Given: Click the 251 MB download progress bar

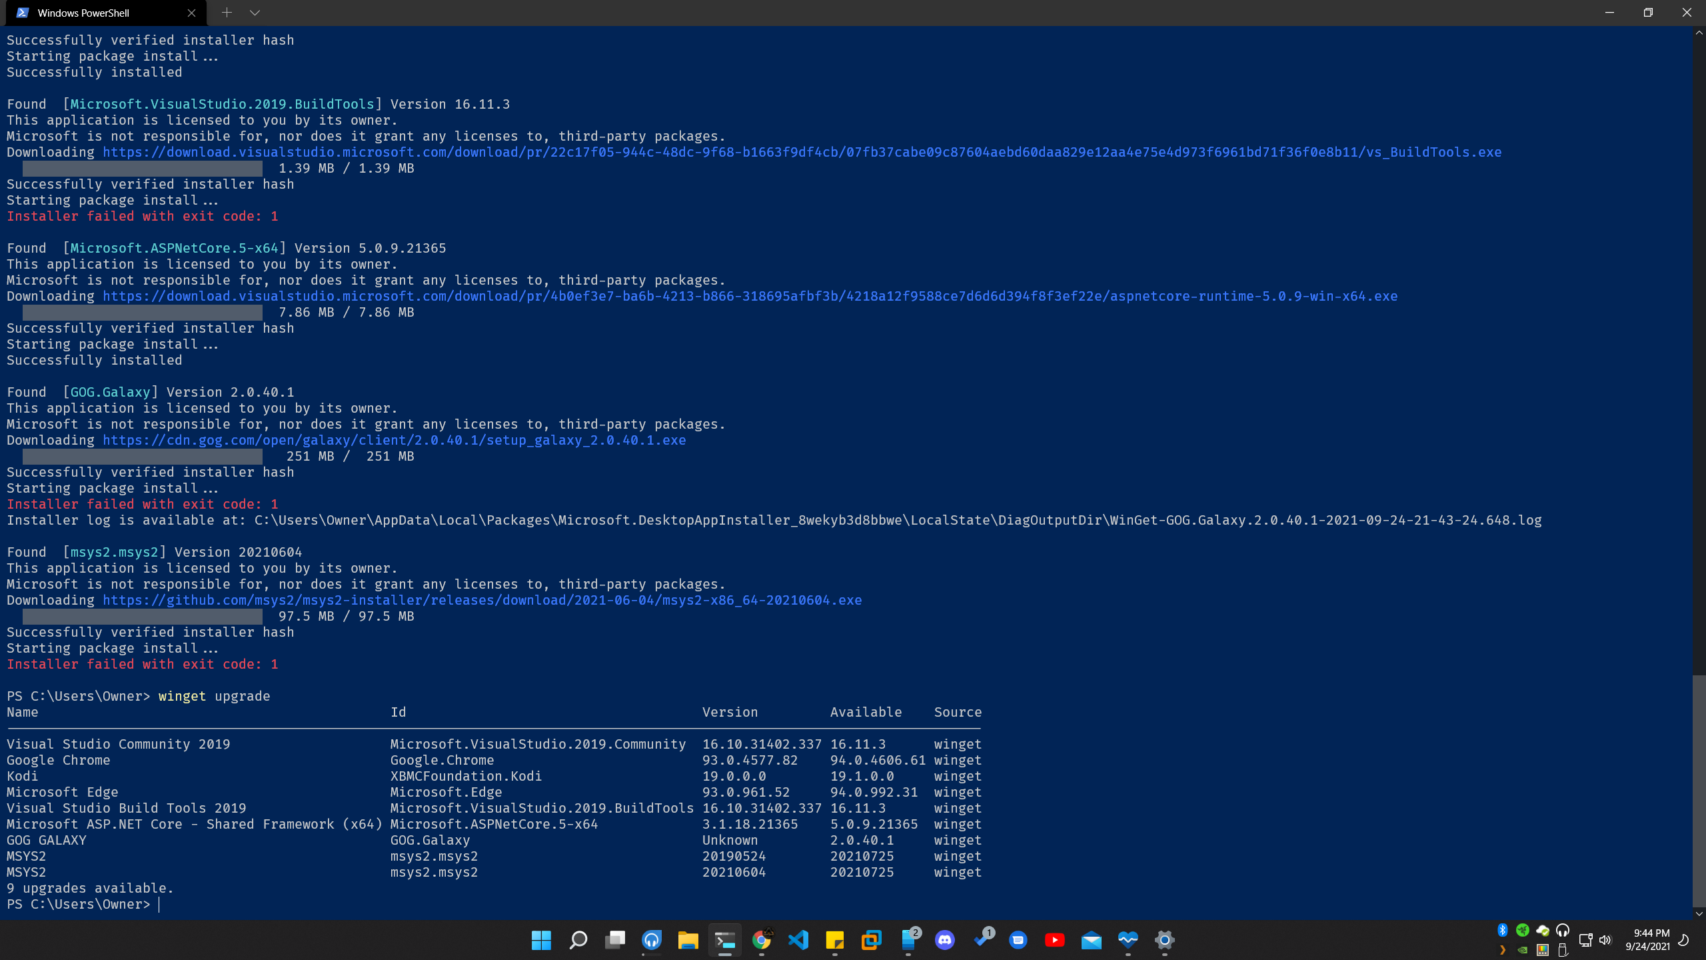Looking at the screenshot, I should [x=142, y=456].
